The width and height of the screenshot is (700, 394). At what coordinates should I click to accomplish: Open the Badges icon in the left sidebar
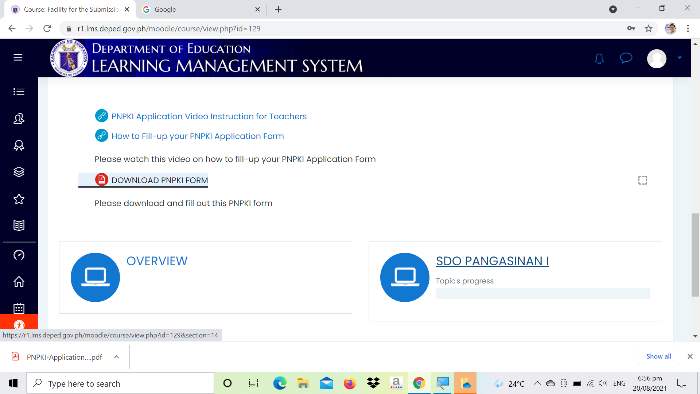[x=19, y=145]
